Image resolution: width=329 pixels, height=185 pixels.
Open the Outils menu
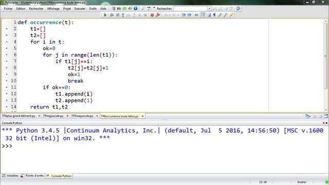(93, 9)
